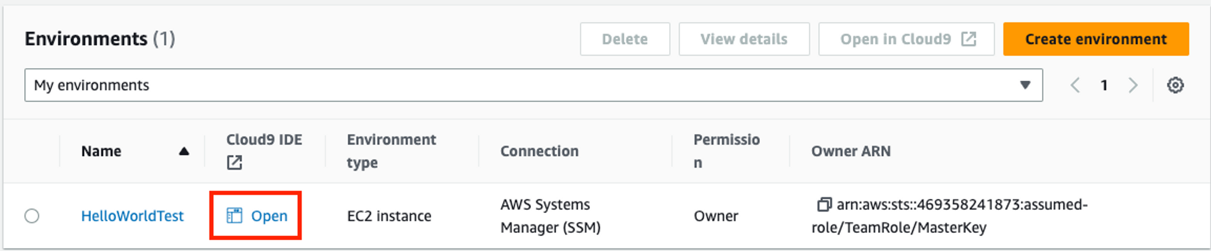Click the settings gear icon

coord(1175,85)
